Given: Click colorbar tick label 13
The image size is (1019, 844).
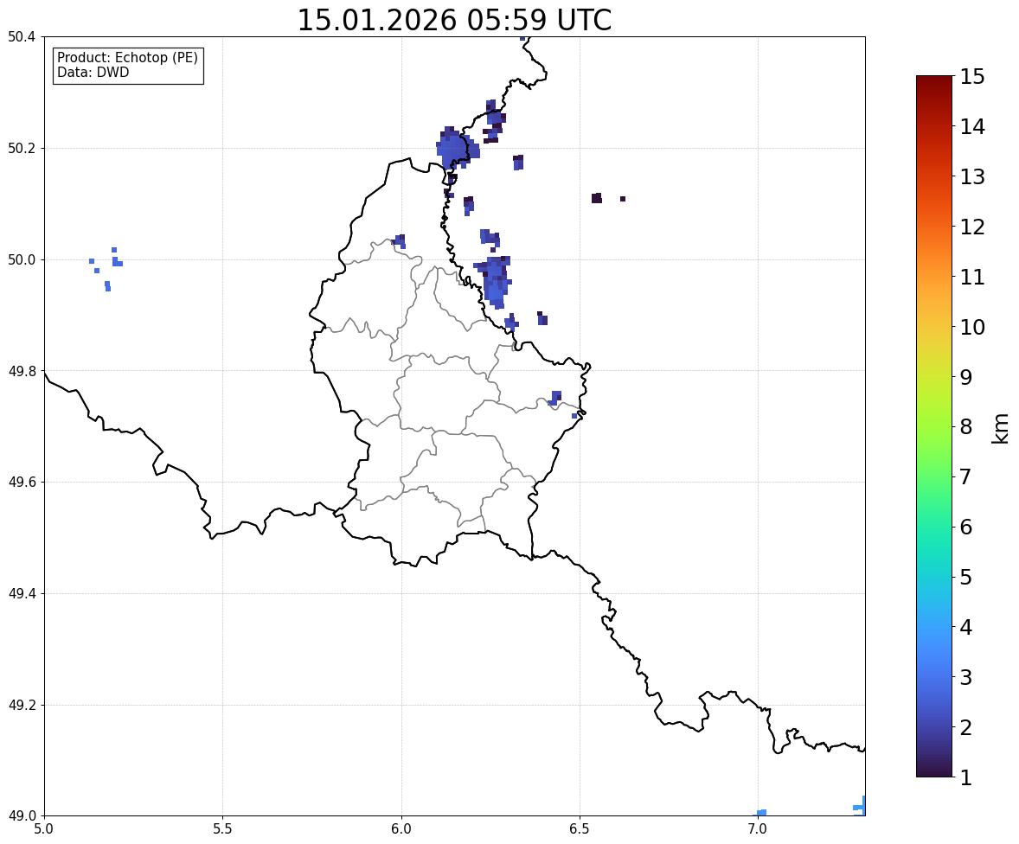Looking at the screenshot, I should [972, 176].
